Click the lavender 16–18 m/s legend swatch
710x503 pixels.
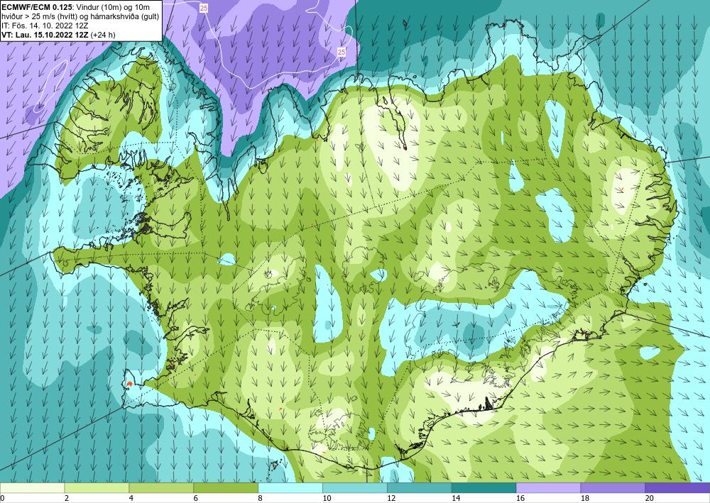click(549, 488)
